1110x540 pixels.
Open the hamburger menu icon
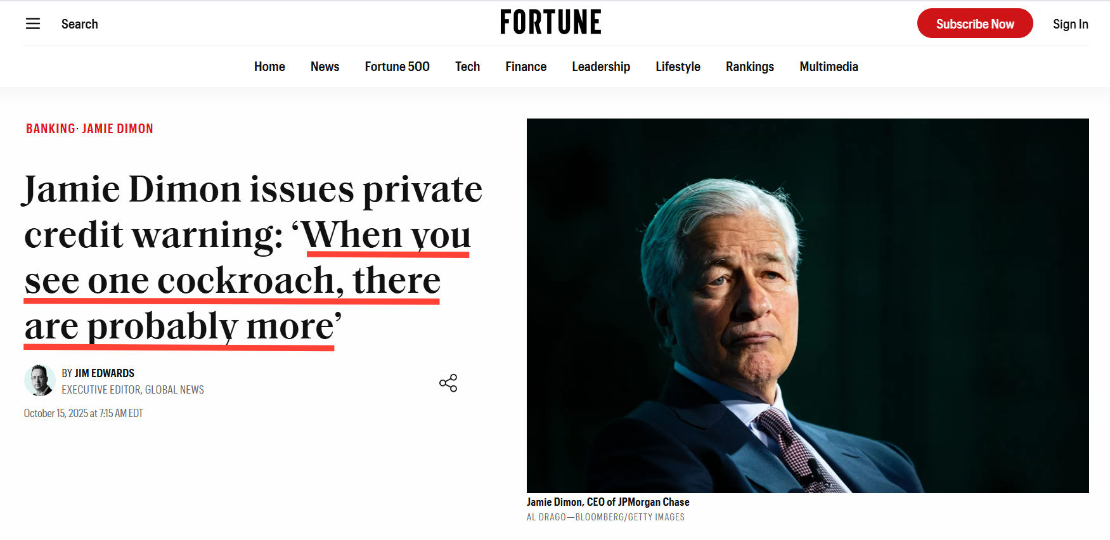(x=33, y=24)
